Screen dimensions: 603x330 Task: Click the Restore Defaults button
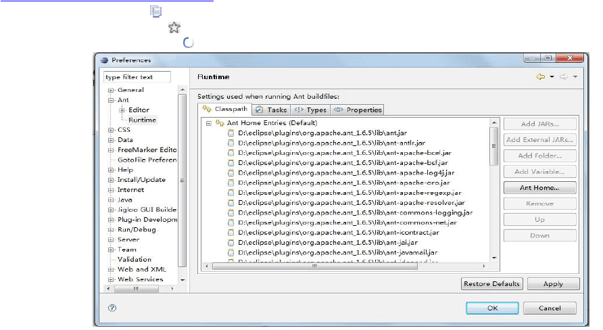491,284
